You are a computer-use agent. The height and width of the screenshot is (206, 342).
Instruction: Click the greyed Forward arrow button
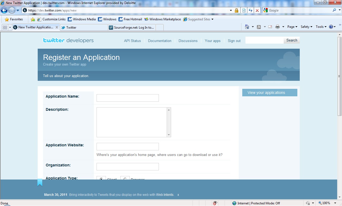tap(12, 10)
